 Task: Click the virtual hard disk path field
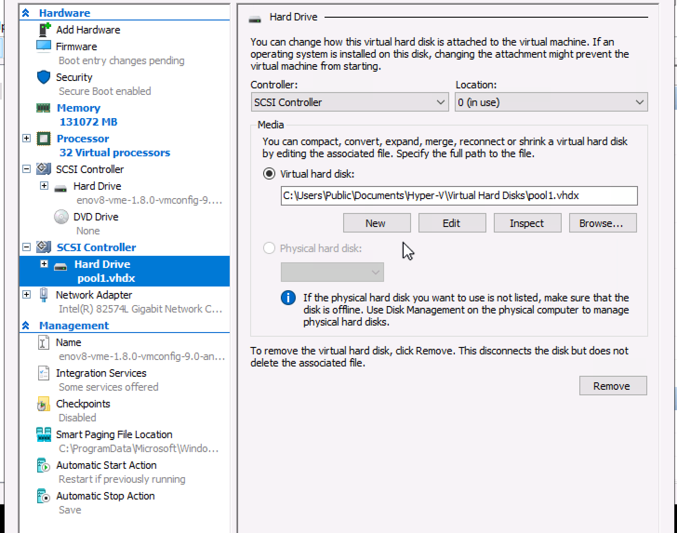click(458, 196)
